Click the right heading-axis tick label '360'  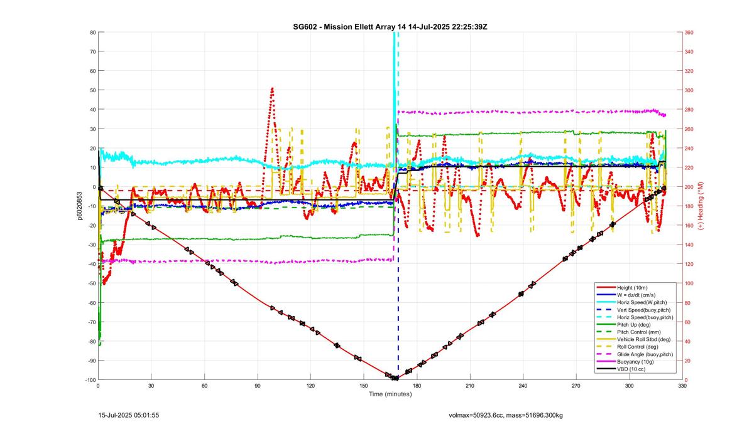(x=690, y=33)
